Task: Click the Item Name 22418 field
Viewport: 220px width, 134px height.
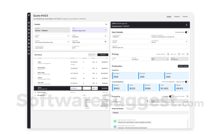Action: (x=131, y=42)
